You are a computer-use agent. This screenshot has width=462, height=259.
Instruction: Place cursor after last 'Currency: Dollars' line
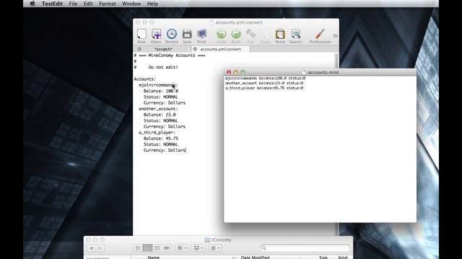(x=186, y=150)
